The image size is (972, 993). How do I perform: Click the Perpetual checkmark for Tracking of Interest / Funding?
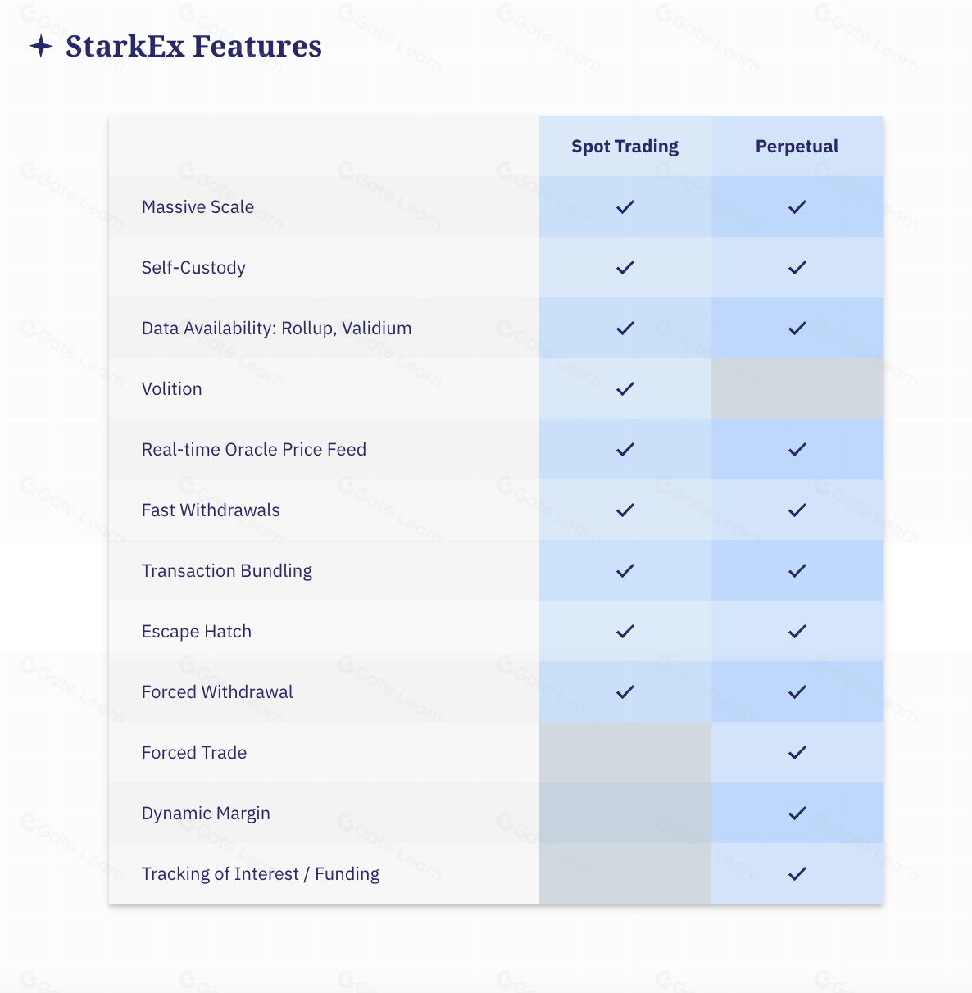797,873
